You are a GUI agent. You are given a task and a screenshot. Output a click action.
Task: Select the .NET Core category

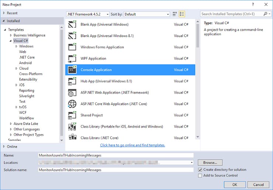click(27, 57)
